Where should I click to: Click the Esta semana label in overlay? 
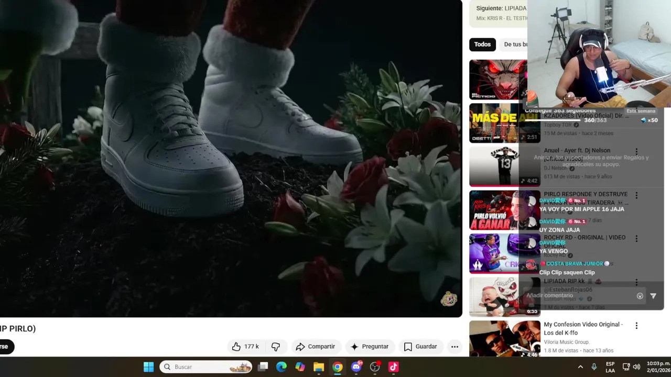pyautogui.click(x=641, y=111)
